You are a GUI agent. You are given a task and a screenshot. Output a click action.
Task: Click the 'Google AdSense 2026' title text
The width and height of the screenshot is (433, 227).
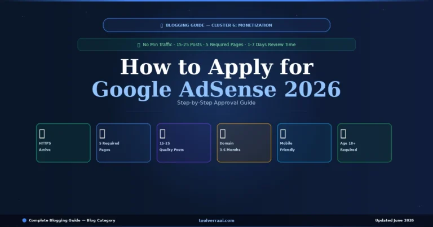pyautogui.click(x=216, y=90)
